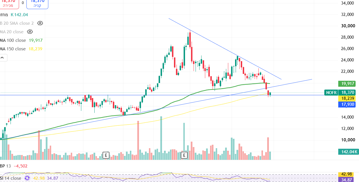Click the blue 17,930 price axis tag
This screenshot has height=182, width=359.
(x=347, y=104)
